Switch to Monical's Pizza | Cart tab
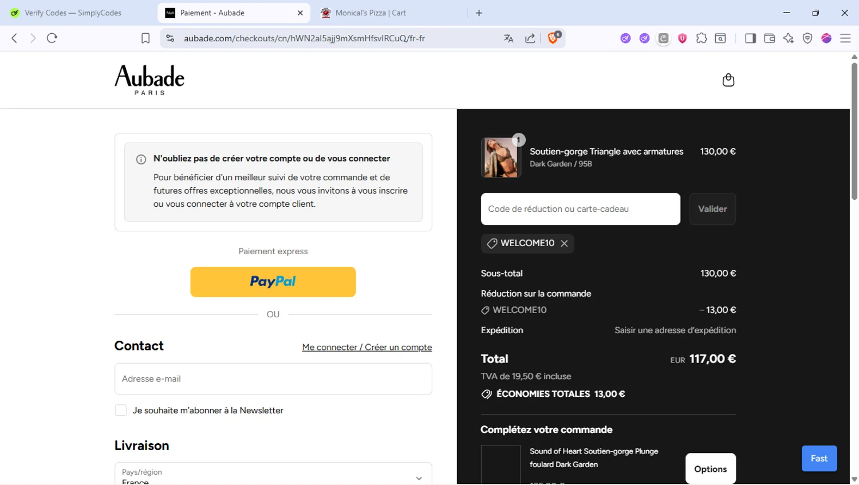Image resolution: width=859 pixels, height=485 pixels. point(389,13)
